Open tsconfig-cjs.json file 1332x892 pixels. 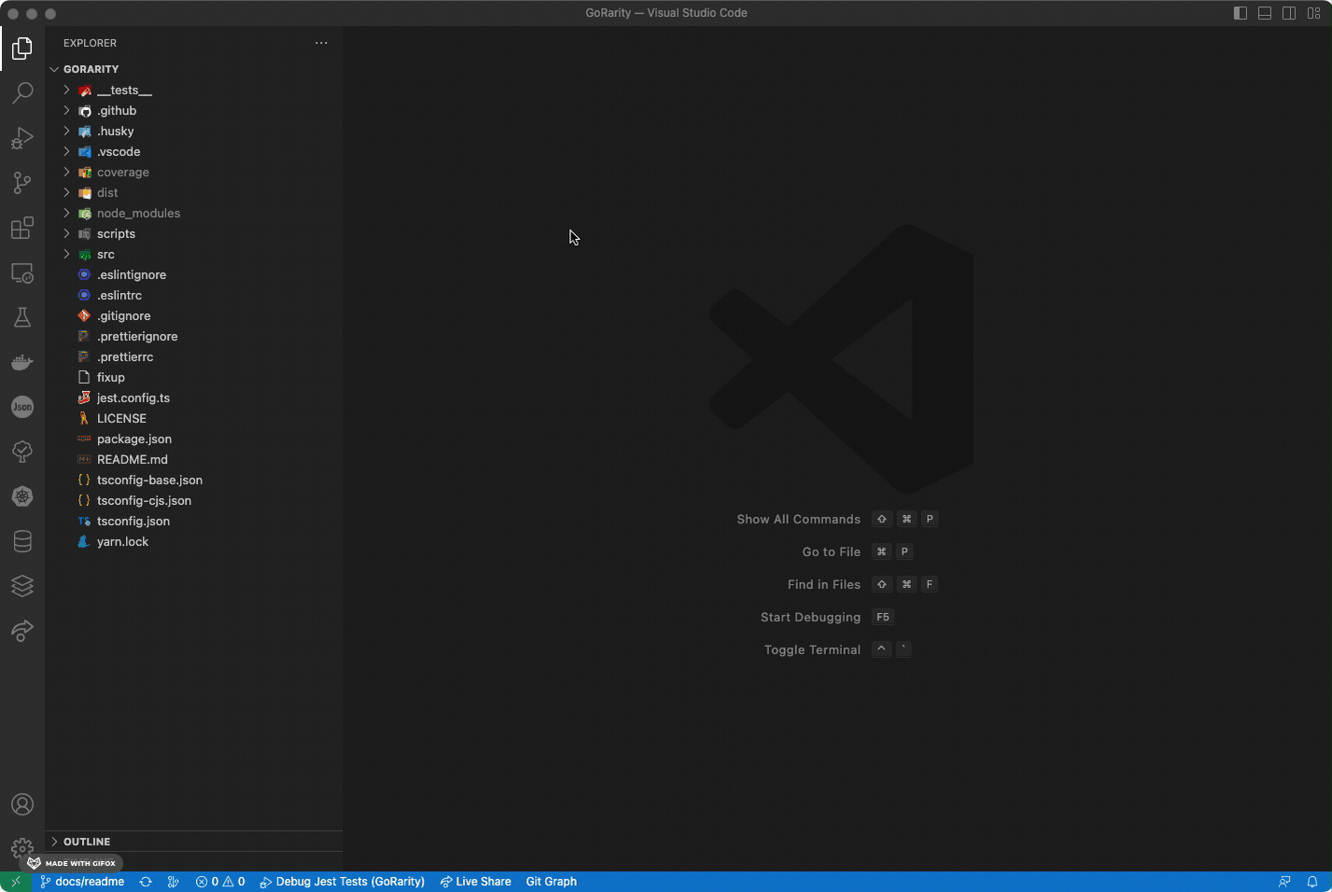pyautogui.click(x=193, y=501)
